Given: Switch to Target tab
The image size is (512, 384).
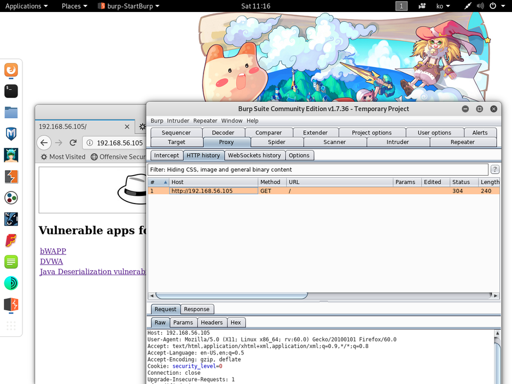Looking at the screenshot, I should (x=176, y=142).
